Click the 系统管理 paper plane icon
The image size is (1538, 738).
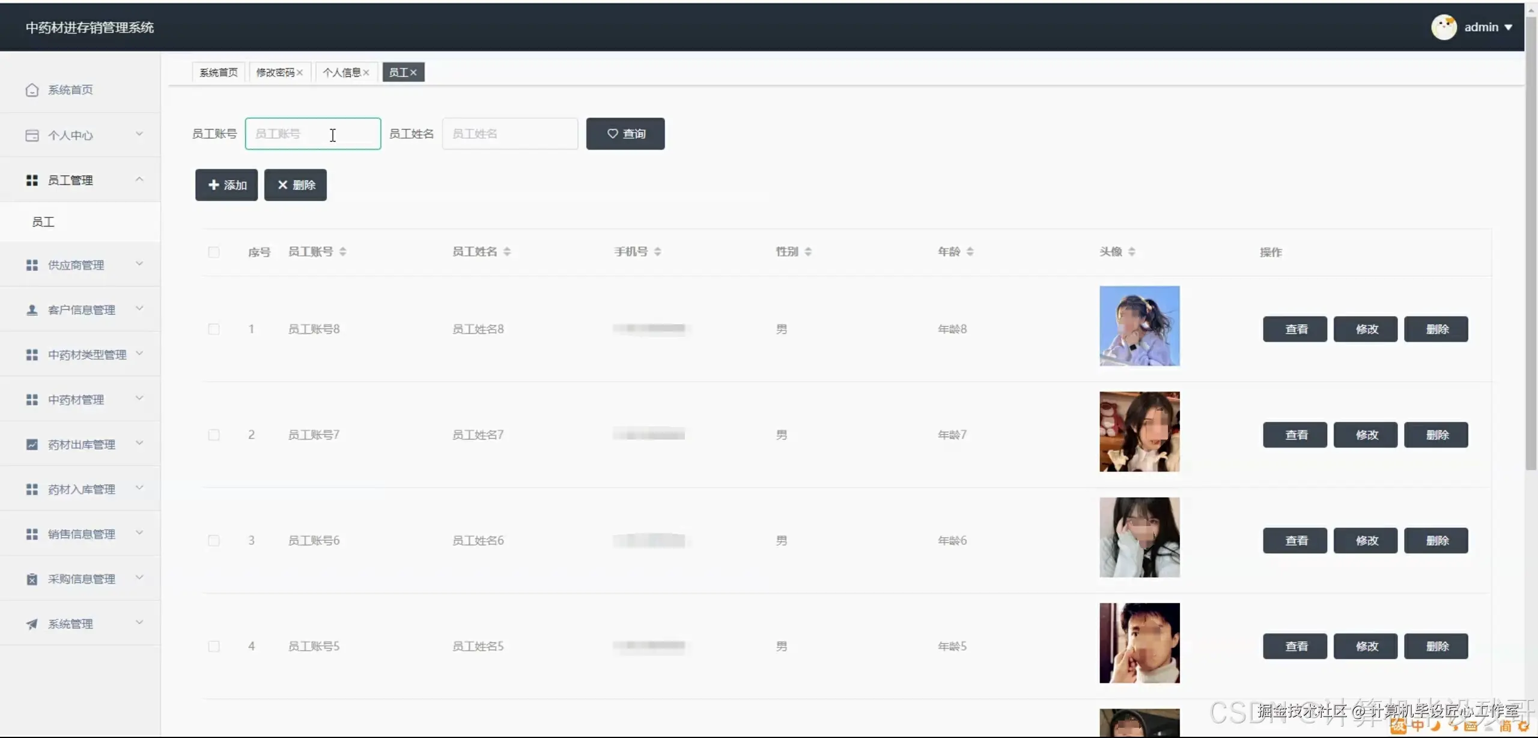point(32,624)
